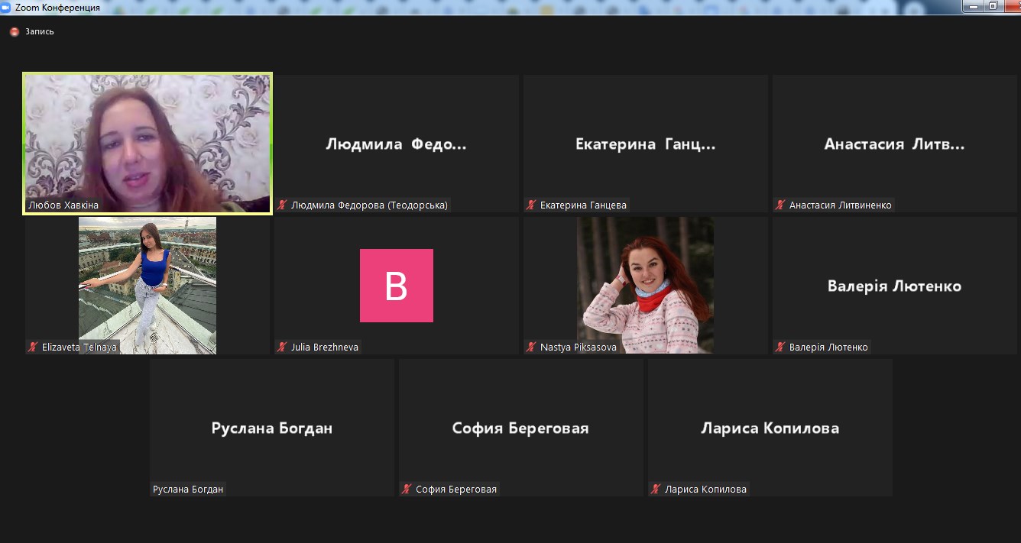
Task: Click the large София Береговая tile name
Action: 520,428
